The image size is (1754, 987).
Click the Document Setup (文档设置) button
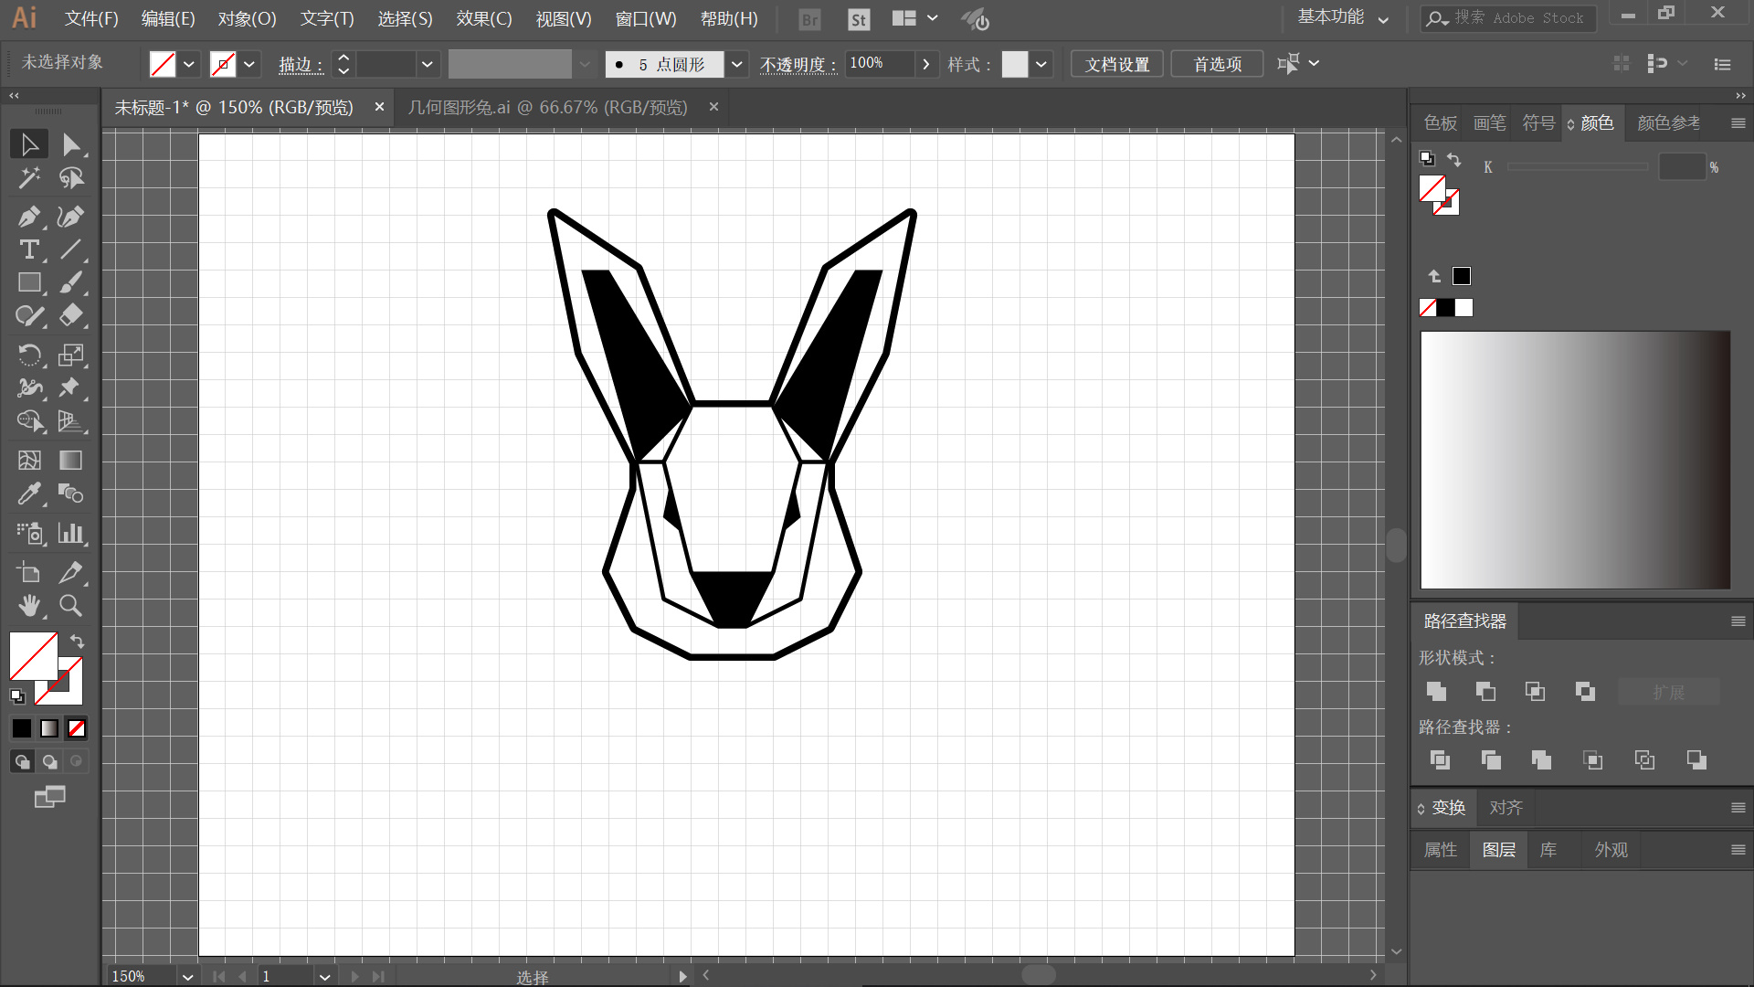coord(1116,64)
